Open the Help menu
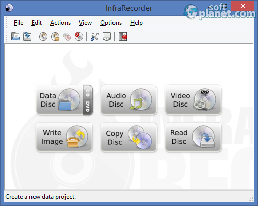Image resolution: width=258 pixels, height=206 pixels. 136,23
